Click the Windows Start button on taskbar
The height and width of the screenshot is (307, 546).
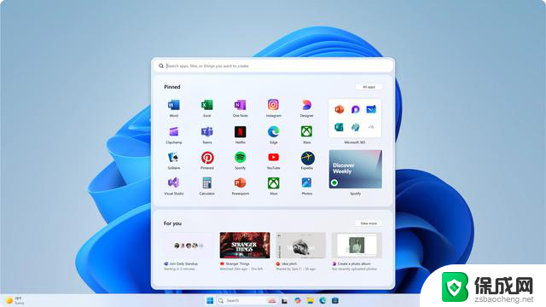pos(210,300)
